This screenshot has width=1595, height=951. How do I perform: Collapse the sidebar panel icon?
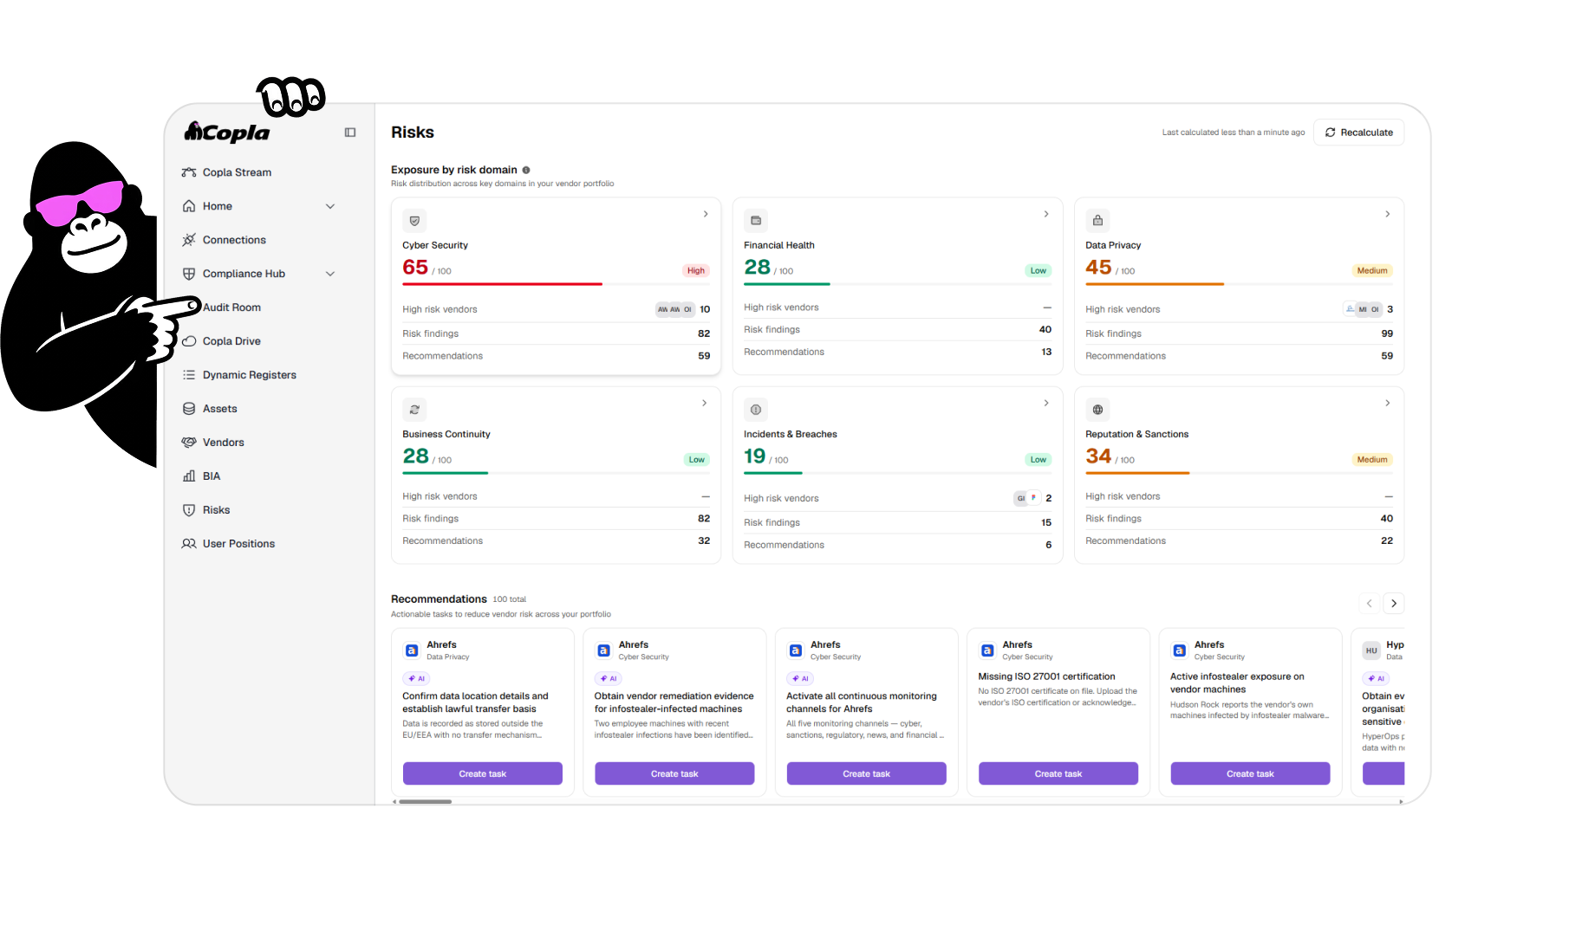pyautogui.click(x=350, y=133)
